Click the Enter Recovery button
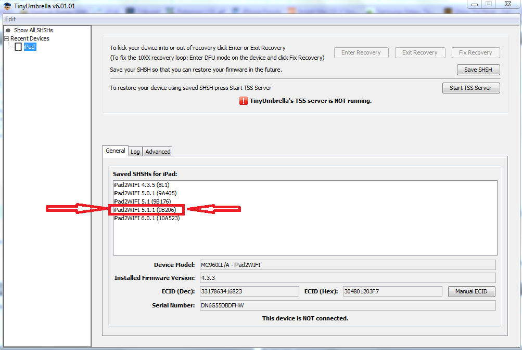The height and width of the screenshot is (350, 522). tap(361, 52)
